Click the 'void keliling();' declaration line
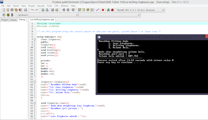The width and height of the screenshot is (208, 120). click(51, 50)
